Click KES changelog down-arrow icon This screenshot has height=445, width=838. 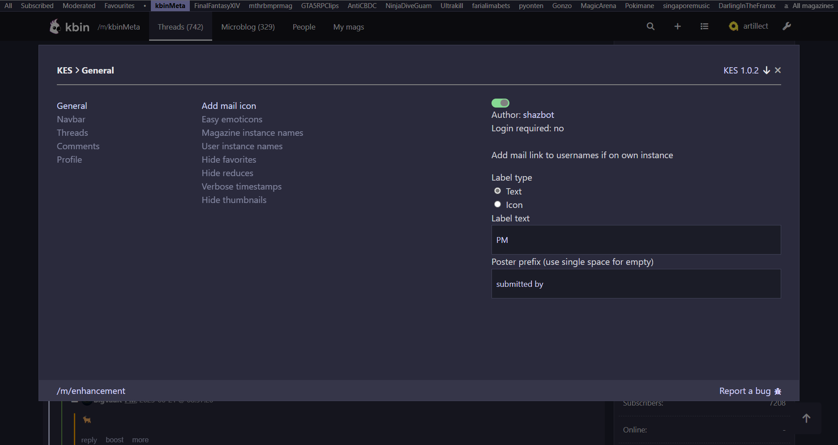[x=766, y=70]
